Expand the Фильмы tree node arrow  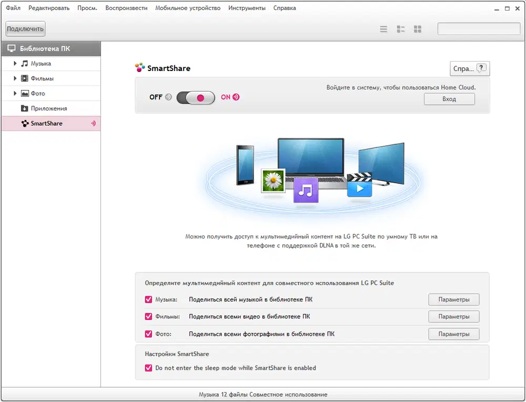click(15, 78)
